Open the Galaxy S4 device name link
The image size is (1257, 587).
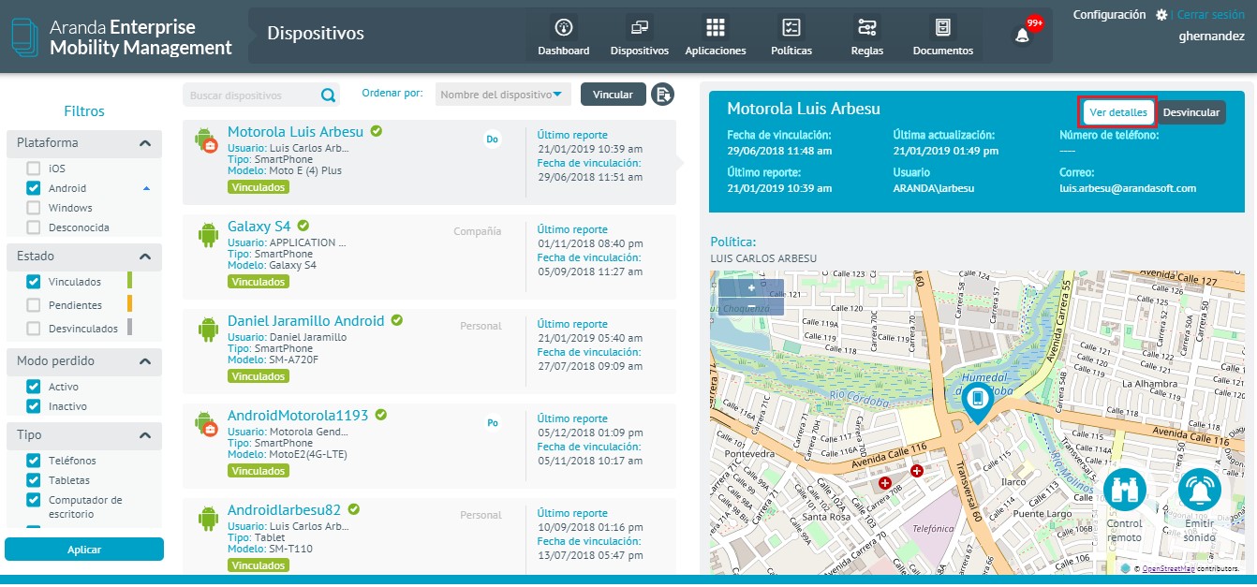[x=259, y=227]
